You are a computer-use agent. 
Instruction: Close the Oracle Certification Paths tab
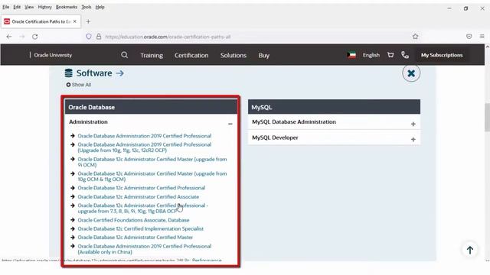[x=75, y=21]
